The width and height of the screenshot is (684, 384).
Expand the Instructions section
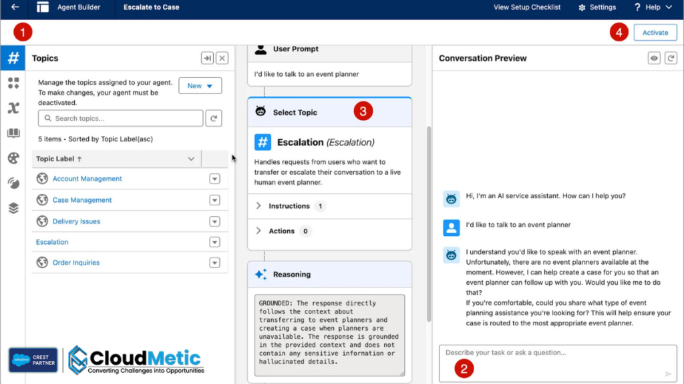pyautogui.click(x=259, y=206)
